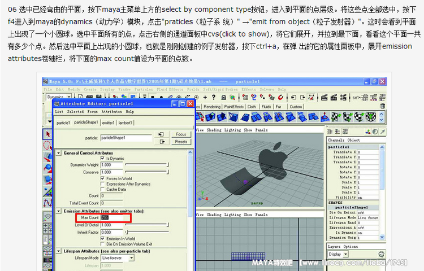Open render globals icon
This screenshot has width=424, height=271.
click(343, 98)
